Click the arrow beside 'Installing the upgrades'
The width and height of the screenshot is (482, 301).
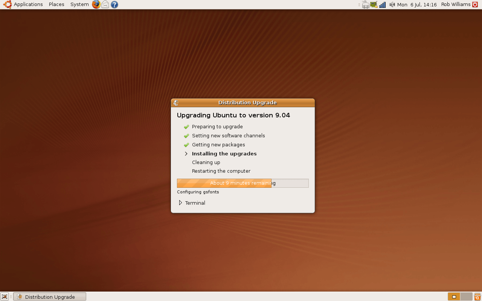[x=186, y=154]
